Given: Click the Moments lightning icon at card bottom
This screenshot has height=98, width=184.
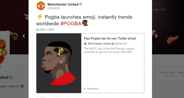Looking at the screenshot, I should [x=85, y=89].
